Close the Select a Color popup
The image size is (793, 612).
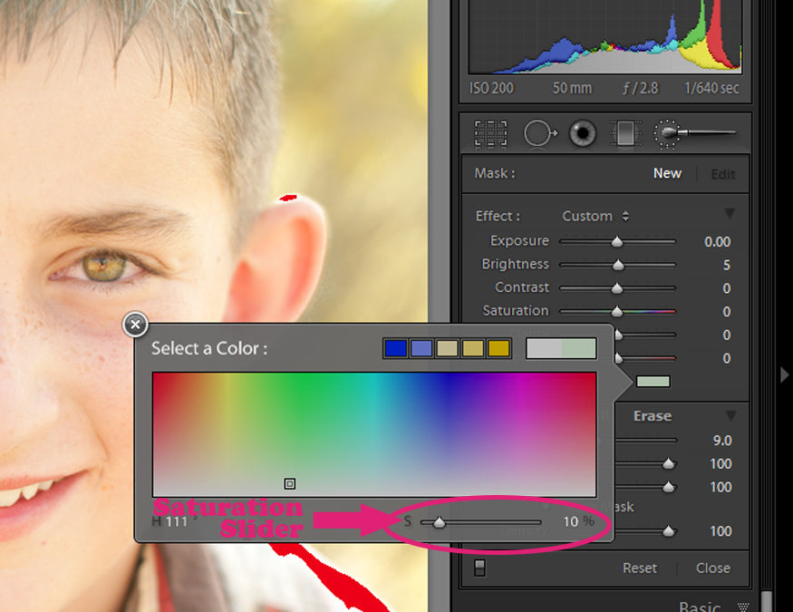135,324
